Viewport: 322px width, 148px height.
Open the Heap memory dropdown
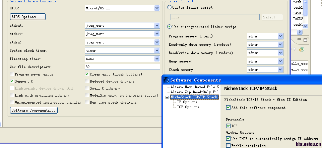tap(280, 61)
